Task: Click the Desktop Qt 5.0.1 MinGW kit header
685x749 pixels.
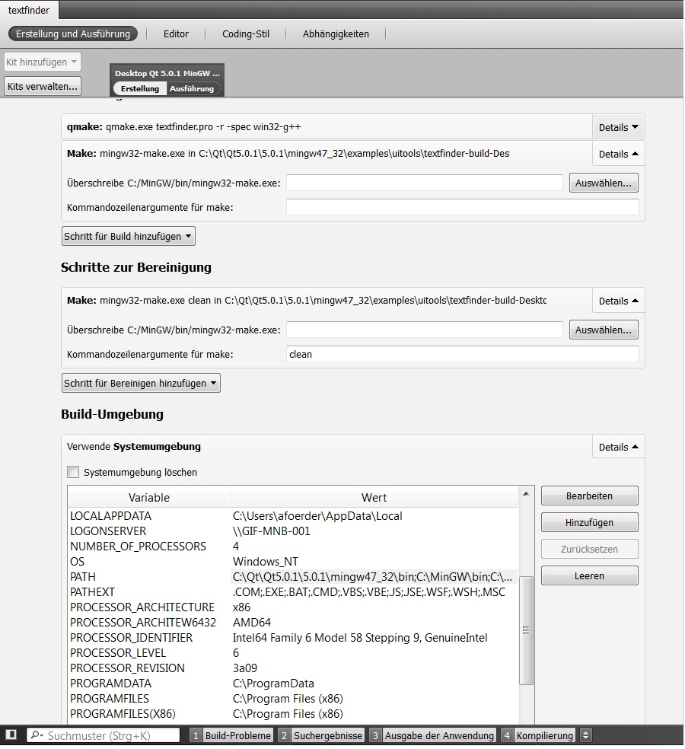Action: coord(167,74)
